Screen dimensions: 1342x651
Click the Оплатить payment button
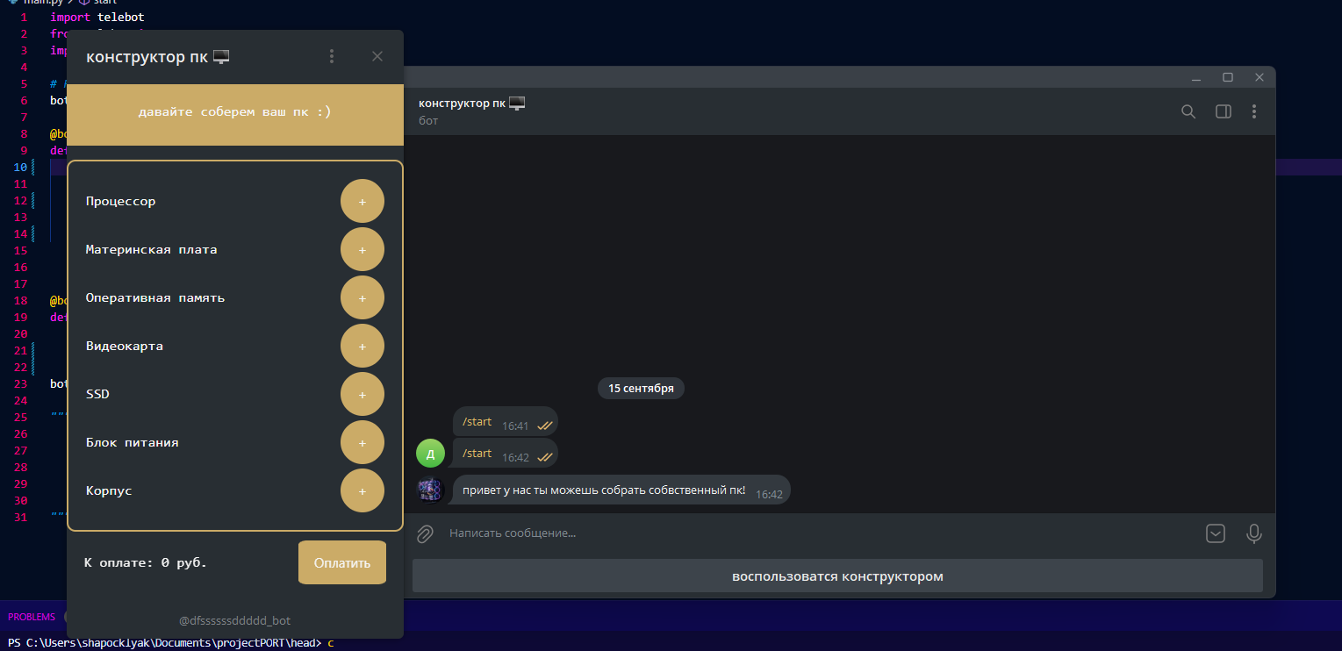(x=342, y=562)
